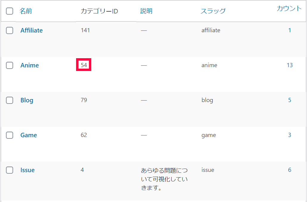307x202 pixels.
Task: Check the Affiliate category checkbox
Action: click(x=10, y=30)
